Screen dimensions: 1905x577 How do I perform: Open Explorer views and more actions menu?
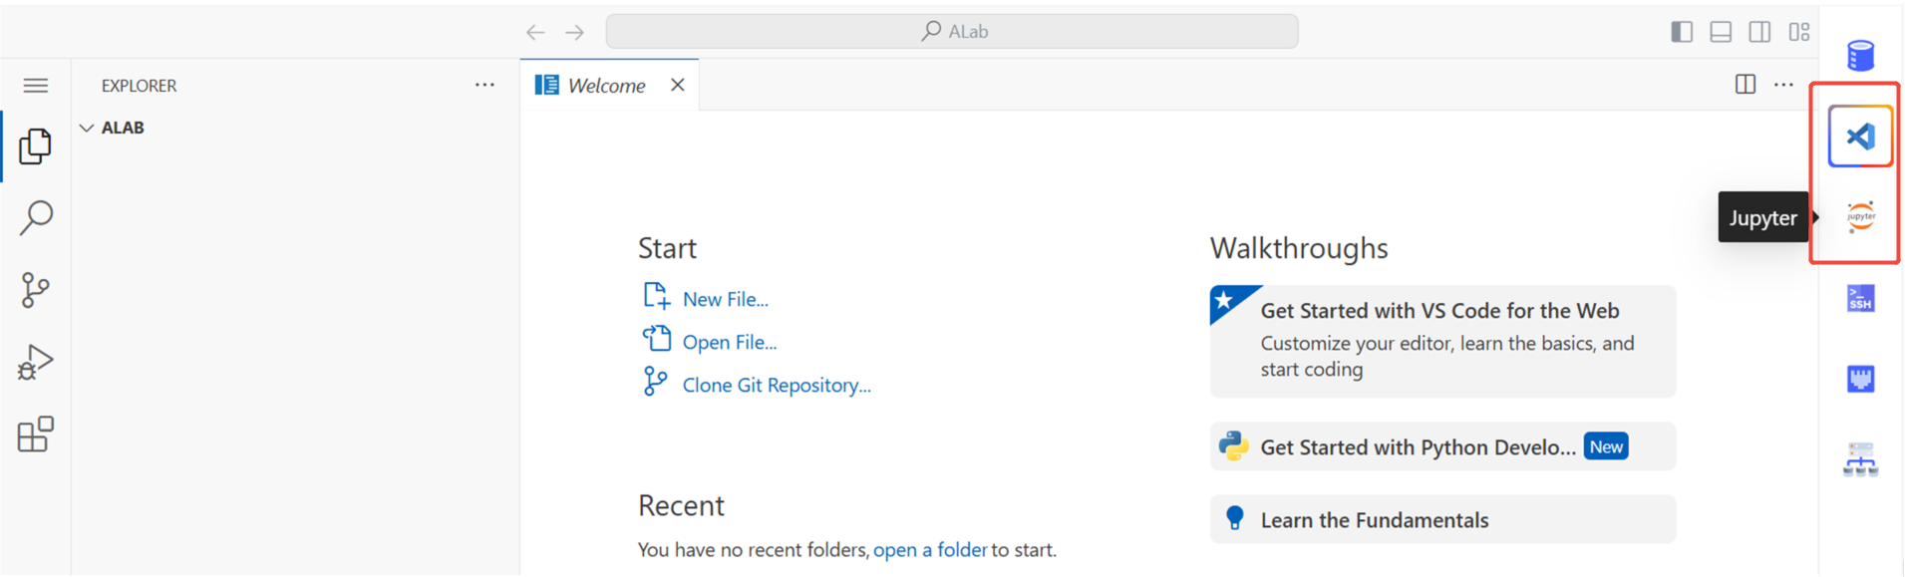(x=484, y=86)
